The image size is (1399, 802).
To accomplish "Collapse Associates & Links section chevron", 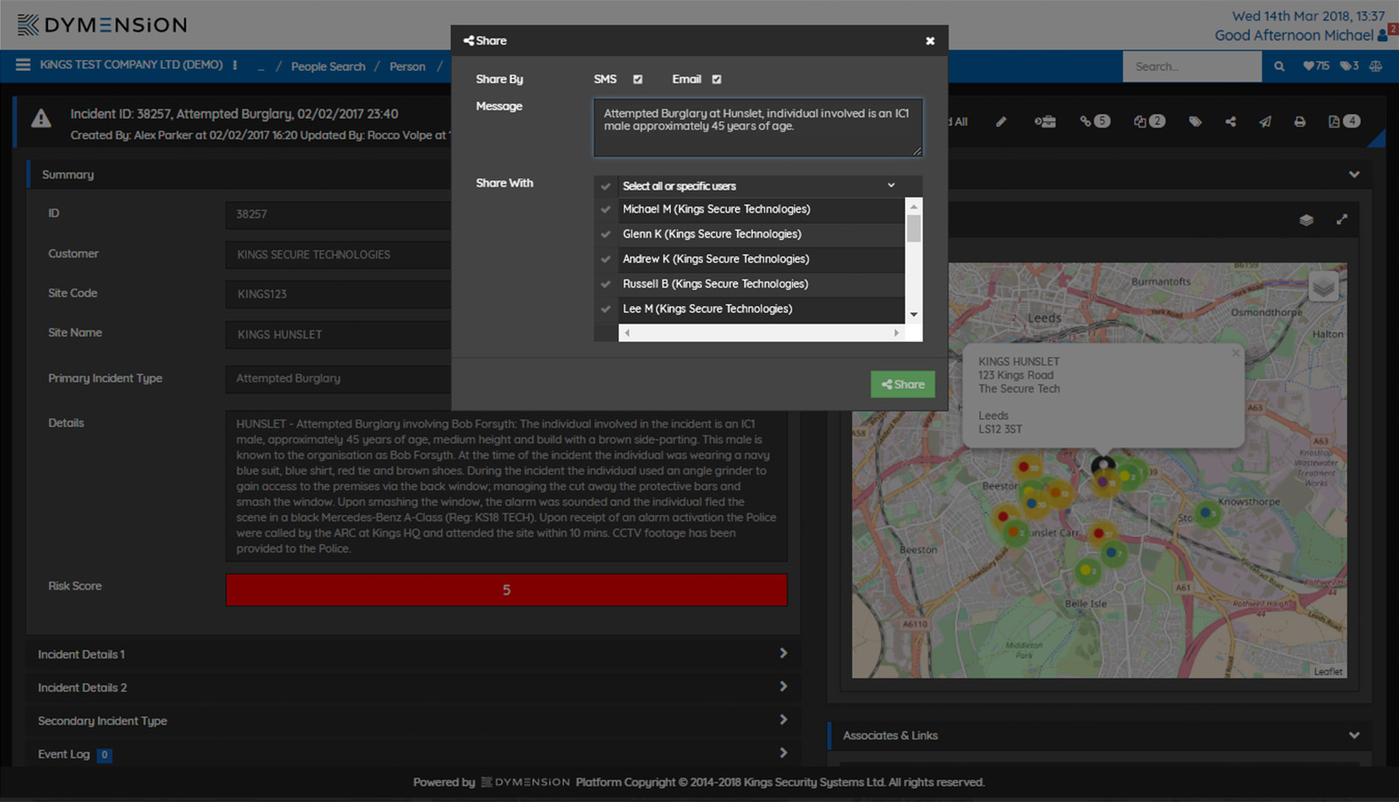I will pyautogui.click(x=1354, y=736).
